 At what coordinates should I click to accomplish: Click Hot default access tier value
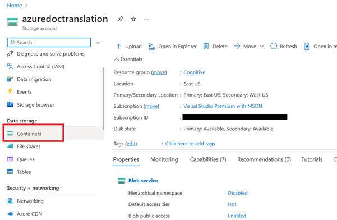coord(232,204)
